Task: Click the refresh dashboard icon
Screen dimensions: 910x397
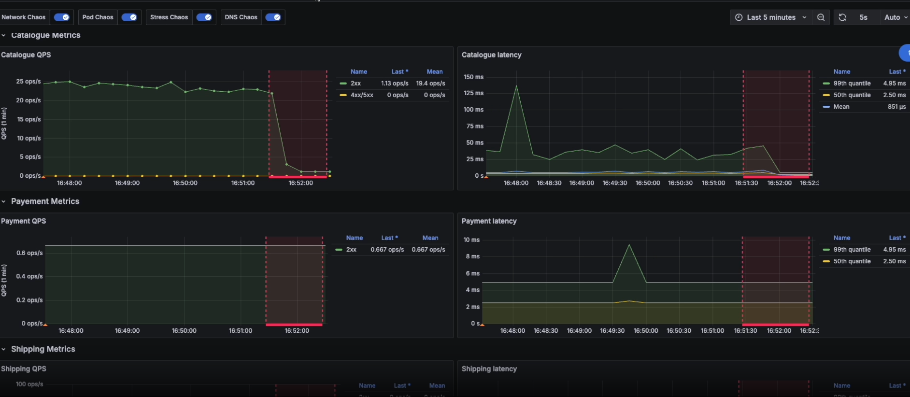Action: pos(842,17)
